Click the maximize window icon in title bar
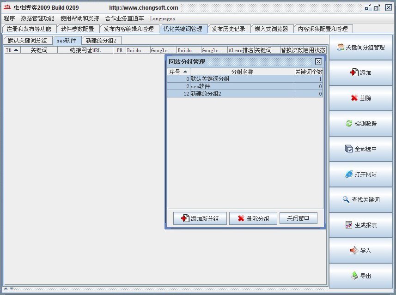 click(x=377, y=7)
